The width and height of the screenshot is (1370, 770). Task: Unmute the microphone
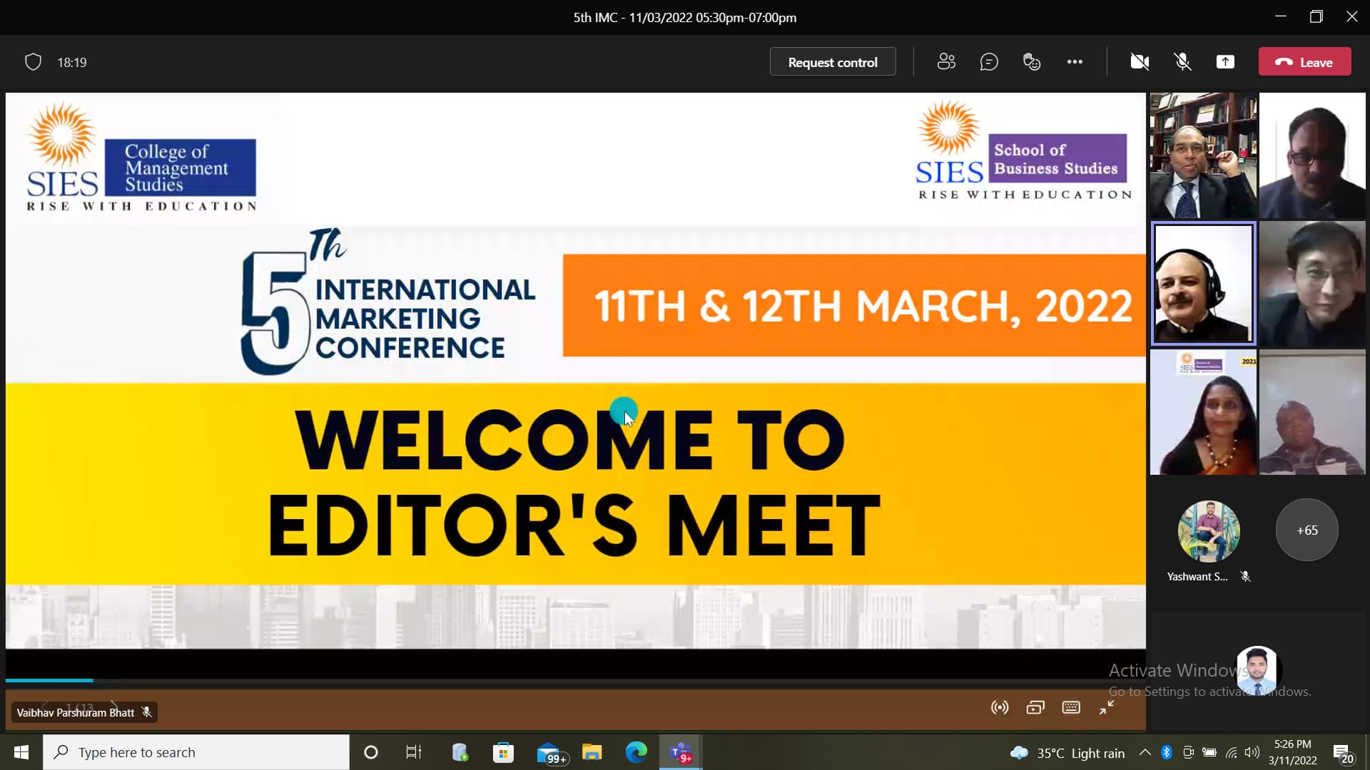1182,62
